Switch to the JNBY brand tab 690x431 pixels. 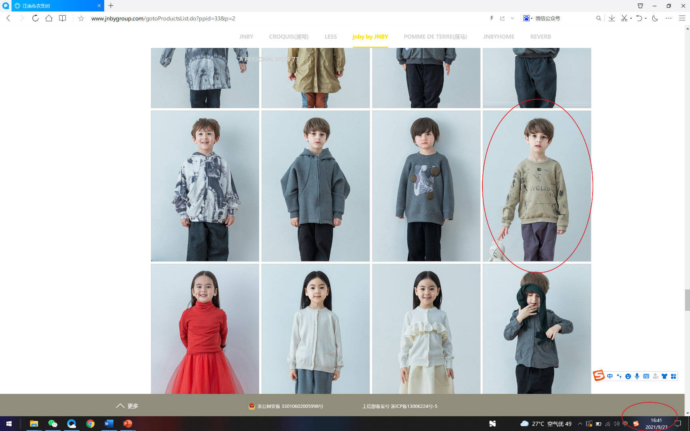click(246, 37)
